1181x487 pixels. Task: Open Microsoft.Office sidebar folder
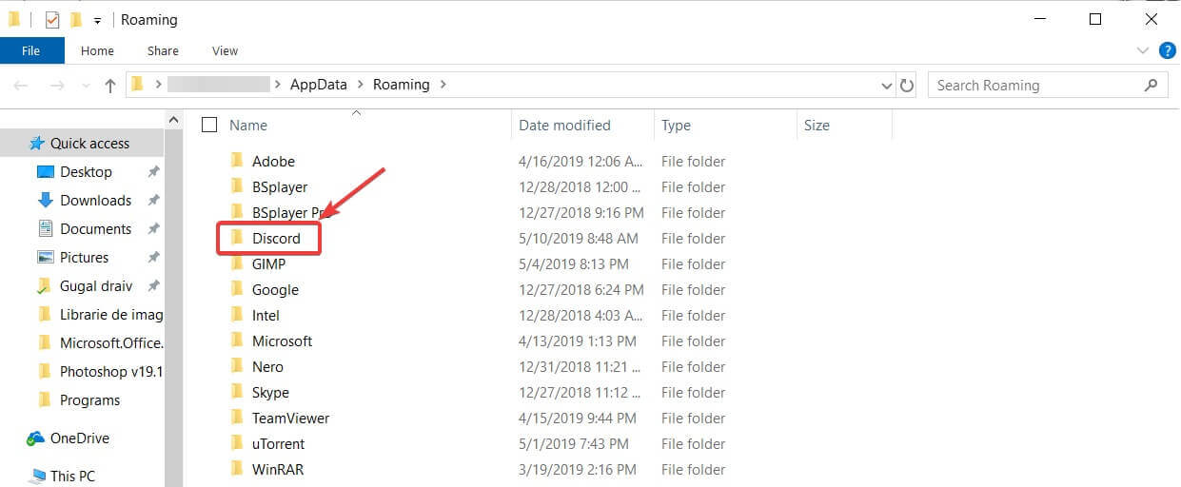[111, 342]
